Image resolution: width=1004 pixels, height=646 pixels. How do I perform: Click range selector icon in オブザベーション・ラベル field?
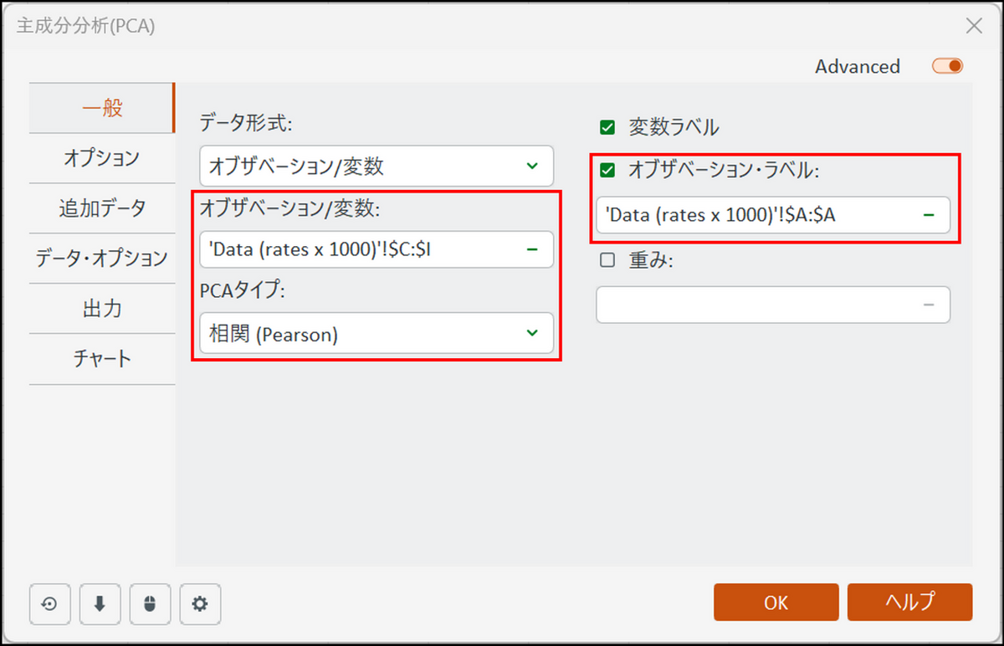click(x=929, y=215)
